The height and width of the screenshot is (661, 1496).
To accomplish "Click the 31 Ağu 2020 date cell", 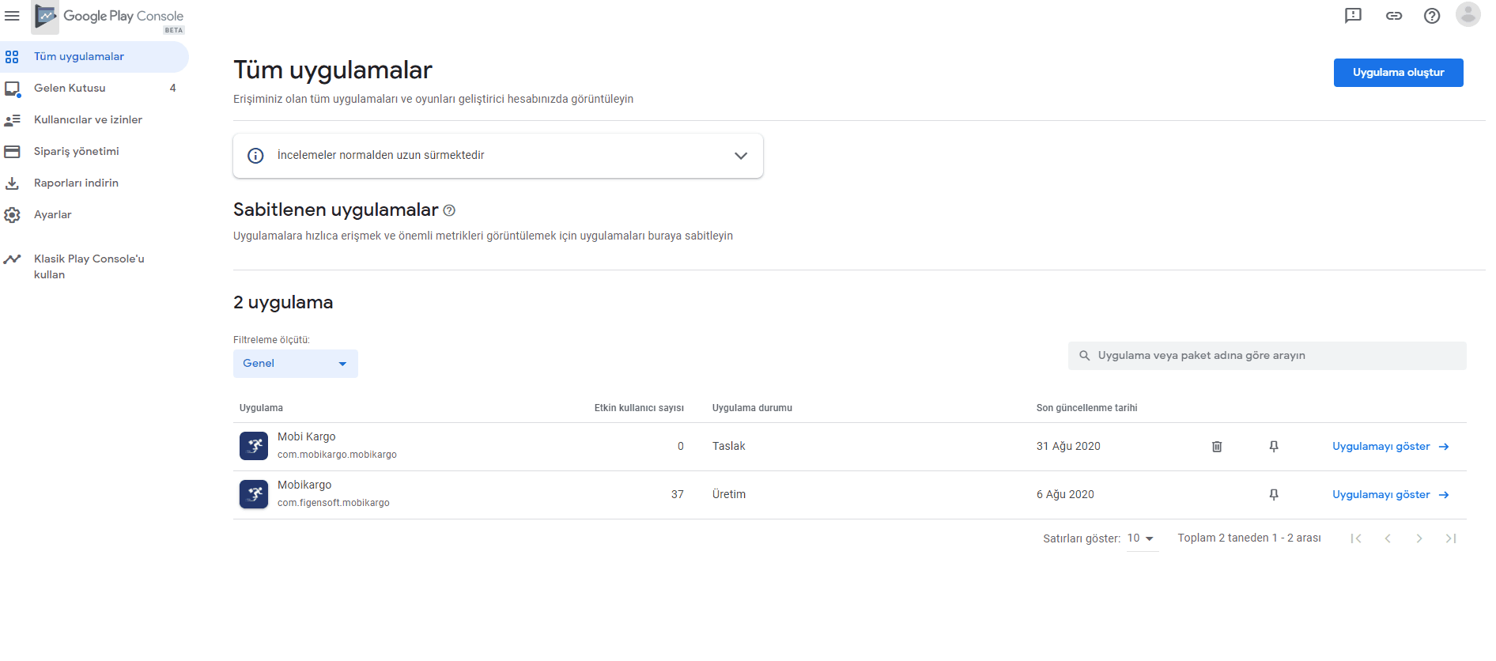I will point(1068,447).
